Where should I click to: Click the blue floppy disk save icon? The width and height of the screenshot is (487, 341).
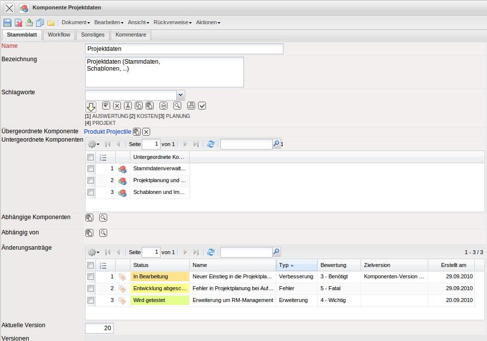pos(7,23)
